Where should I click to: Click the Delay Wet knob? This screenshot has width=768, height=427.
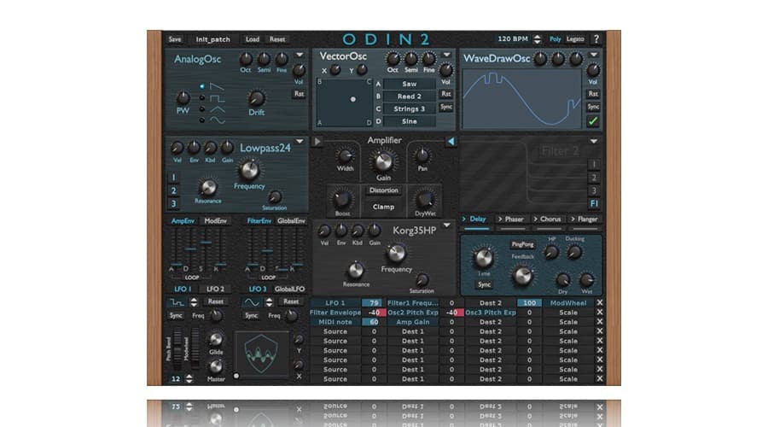(586, 280)
